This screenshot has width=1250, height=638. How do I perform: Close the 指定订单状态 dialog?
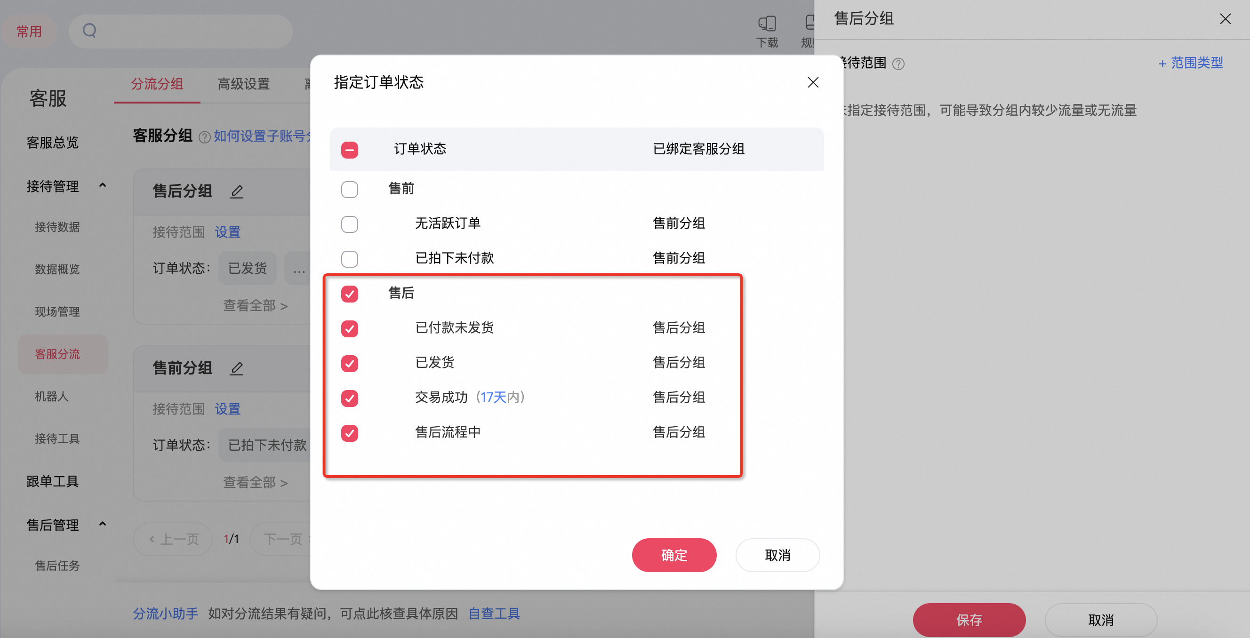[x=813, y=82]
